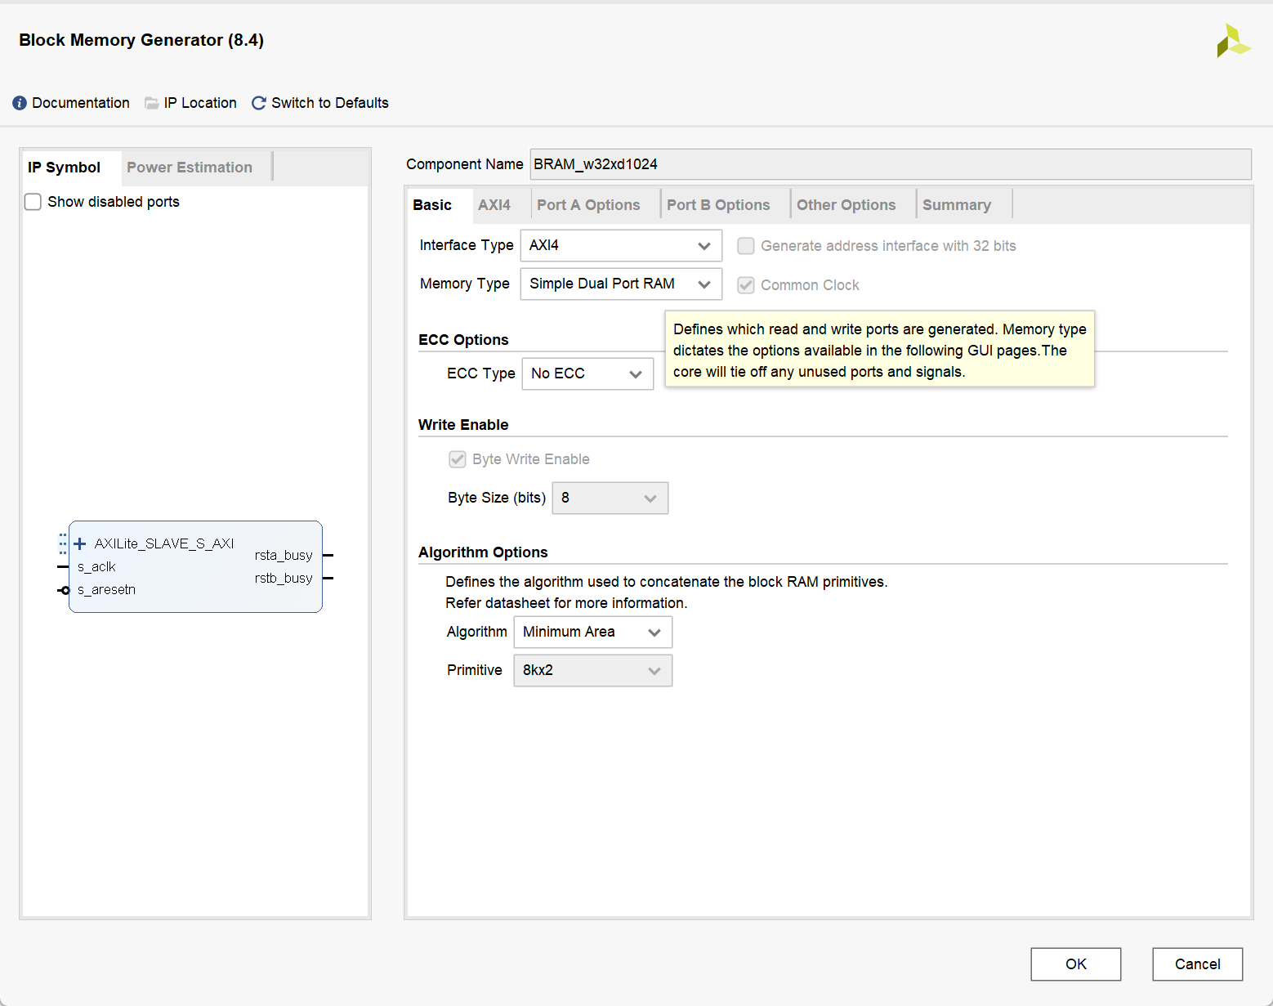Click the OK button
1273x1006 pixels.
[1076, 964]
